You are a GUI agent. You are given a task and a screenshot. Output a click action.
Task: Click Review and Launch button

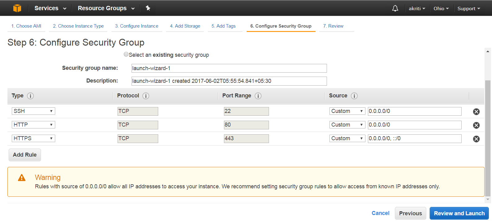tap(459, 213)
